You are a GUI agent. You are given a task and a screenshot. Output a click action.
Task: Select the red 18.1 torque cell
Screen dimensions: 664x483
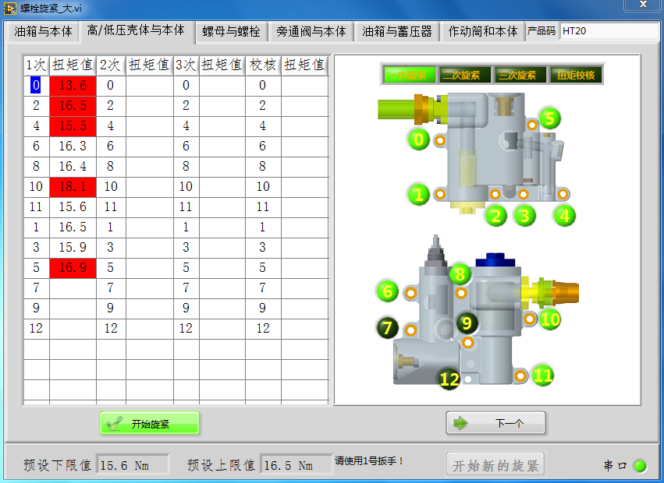(73, 187)
